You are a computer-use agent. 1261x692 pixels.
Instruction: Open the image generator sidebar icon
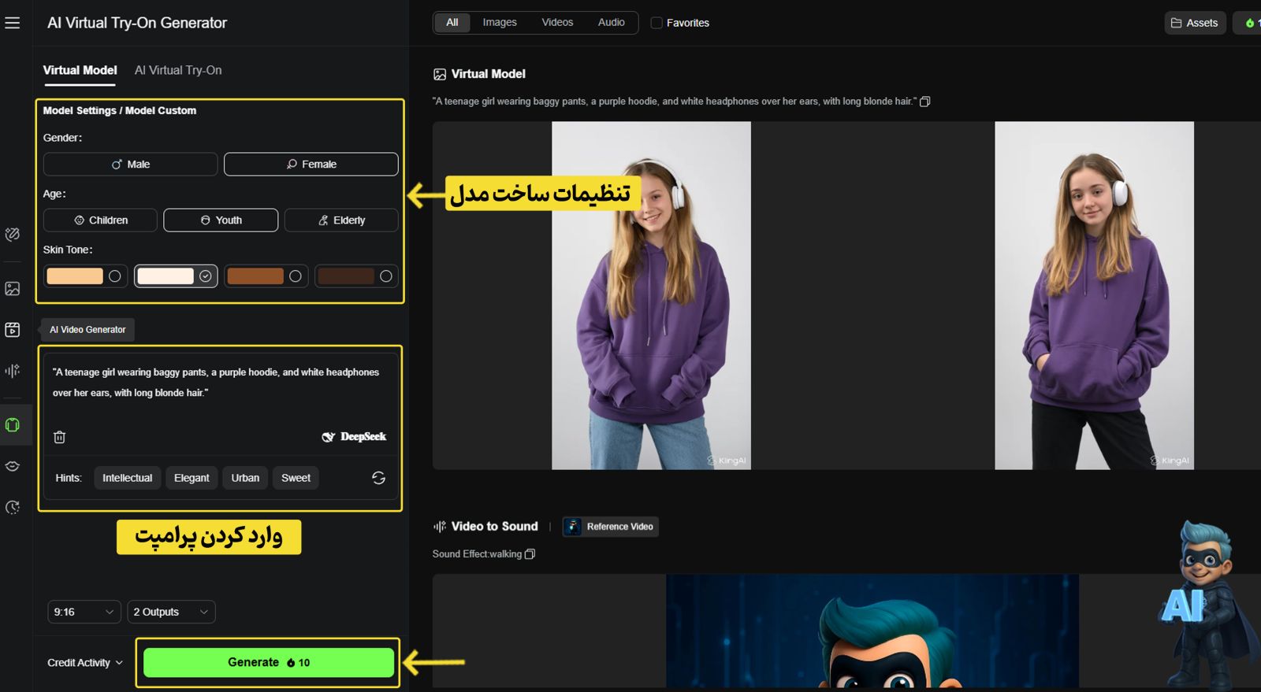tap(13, 289)
